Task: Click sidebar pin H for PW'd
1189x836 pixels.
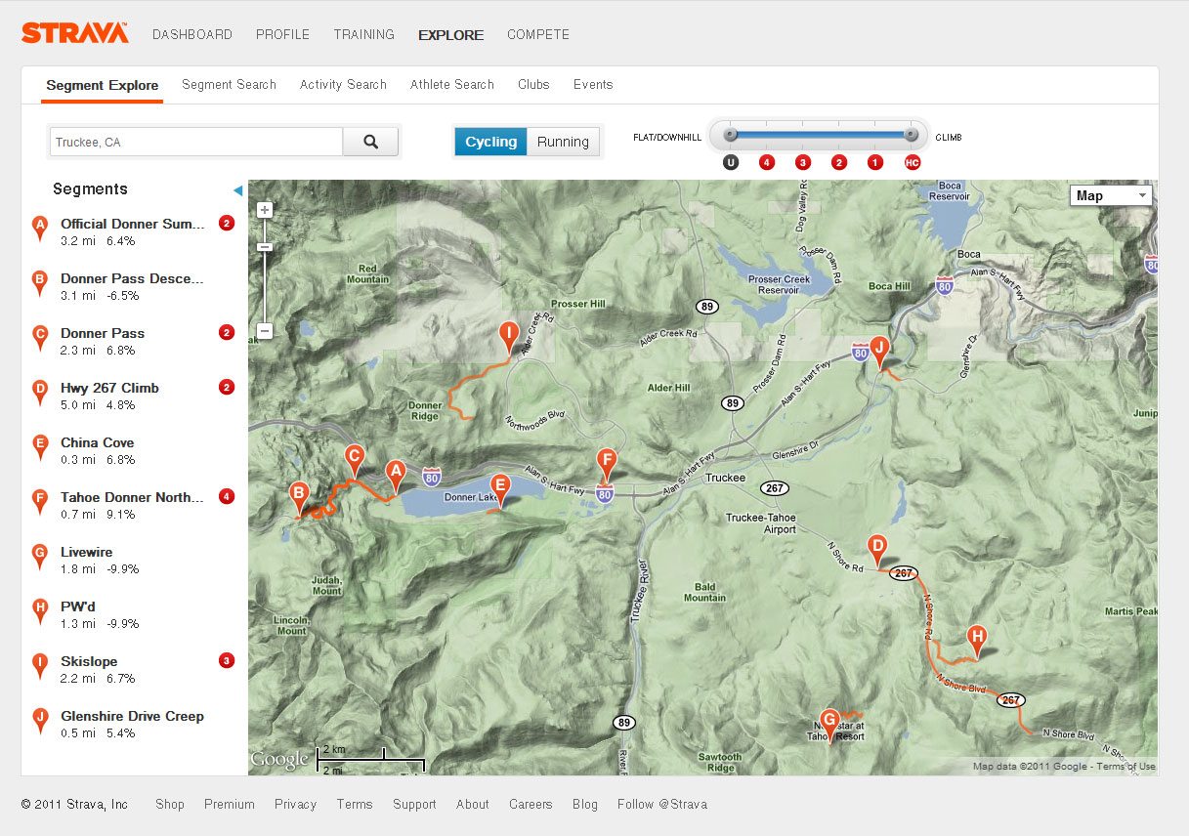Action: click(40, 612)
